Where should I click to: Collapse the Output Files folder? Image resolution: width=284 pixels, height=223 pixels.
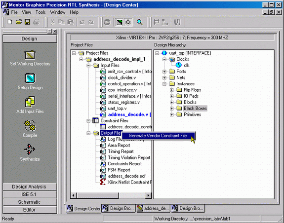click(x=88, y=133)
